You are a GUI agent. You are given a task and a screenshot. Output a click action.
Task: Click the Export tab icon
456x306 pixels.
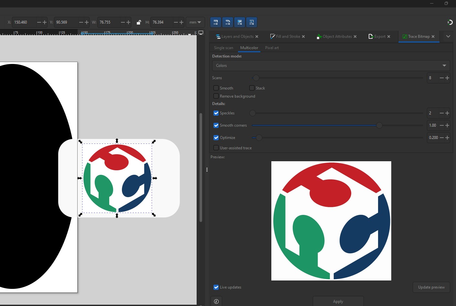coord(371,37)
